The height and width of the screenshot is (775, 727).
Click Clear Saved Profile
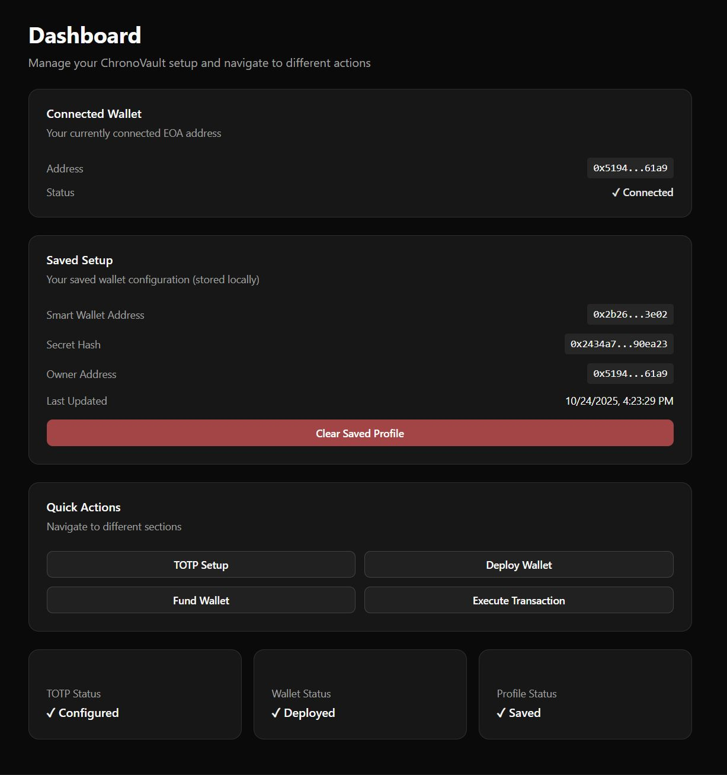click(x=360, y=433)
